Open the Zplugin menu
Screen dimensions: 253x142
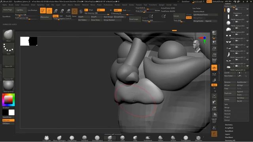point(162,5)
